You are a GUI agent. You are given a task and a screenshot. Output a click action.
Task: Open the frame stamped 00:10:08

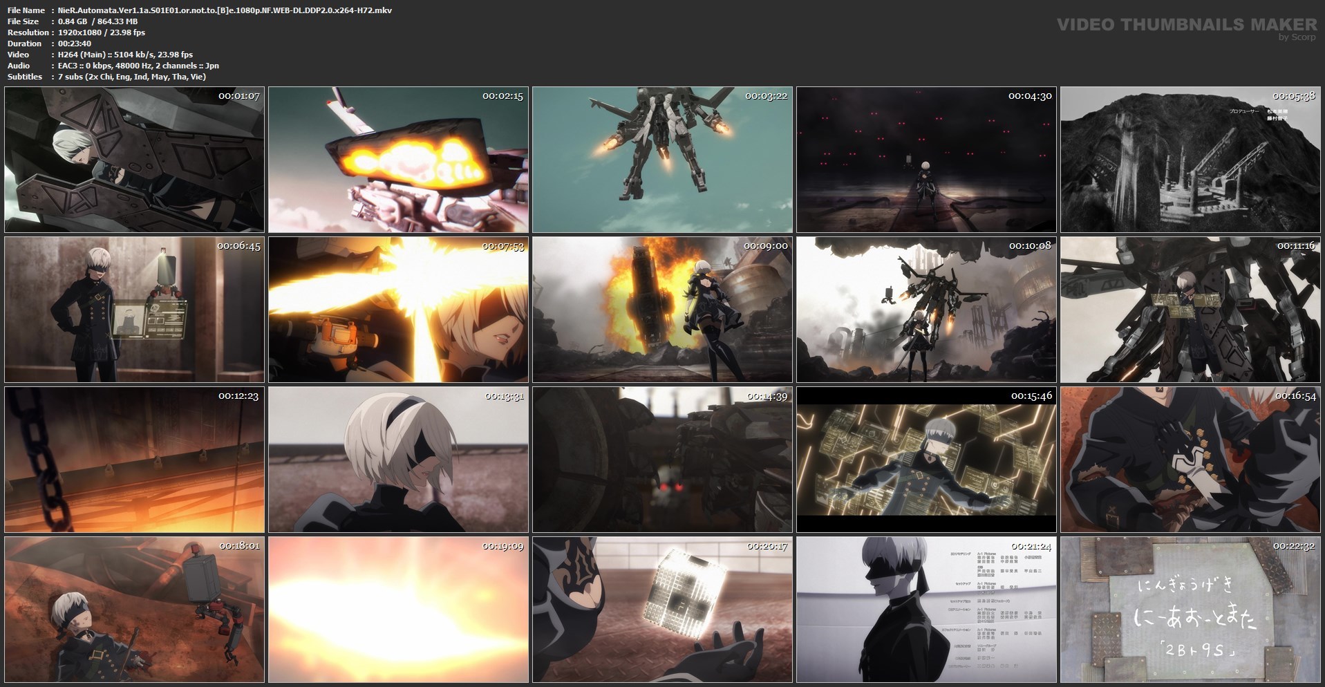(x=927, y=310)
